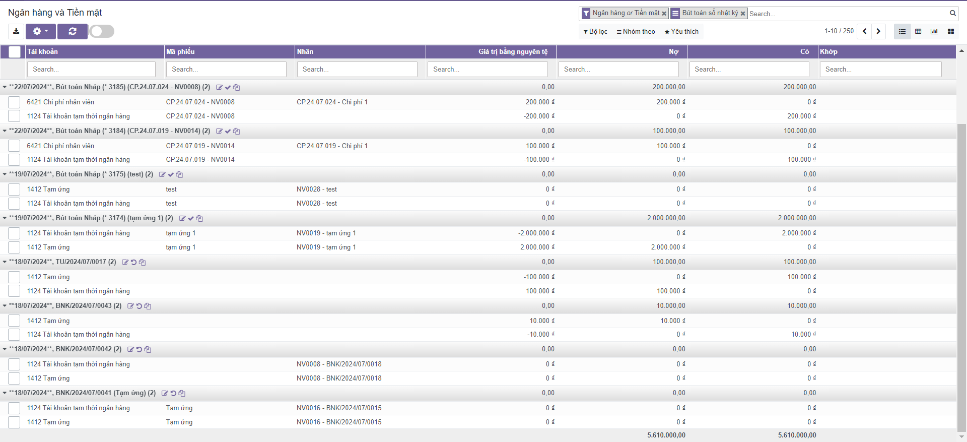Open the Nhóm theo grouping menu
The height and width of the screenshot is (442, 967).
(636, 32)
